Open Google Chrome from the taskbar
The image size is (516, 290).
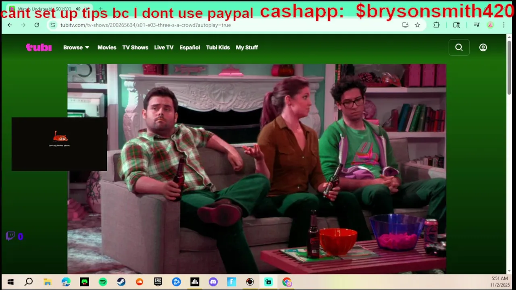pyautogui.click(x=287, y=282)
